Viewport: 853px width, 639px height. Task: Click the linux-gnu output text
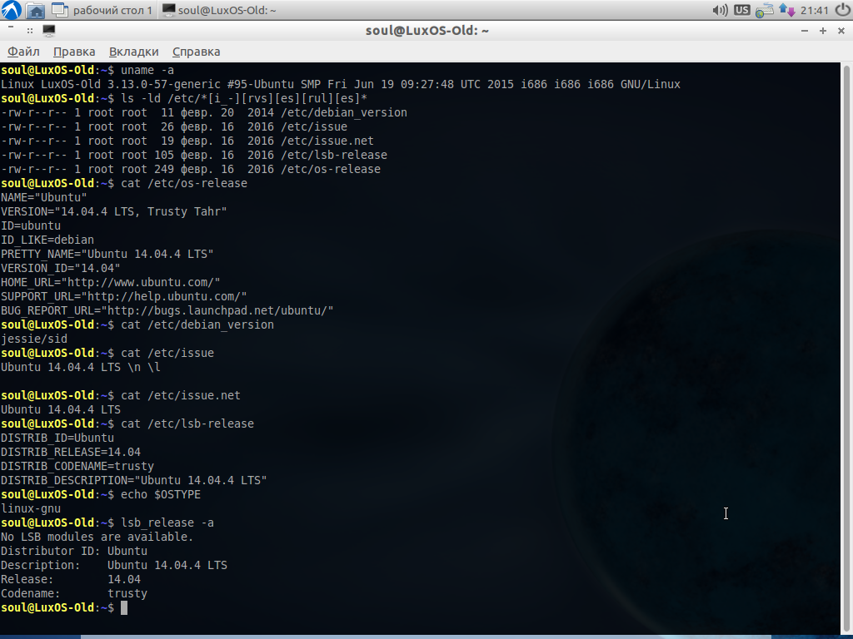tap(31, 508)
